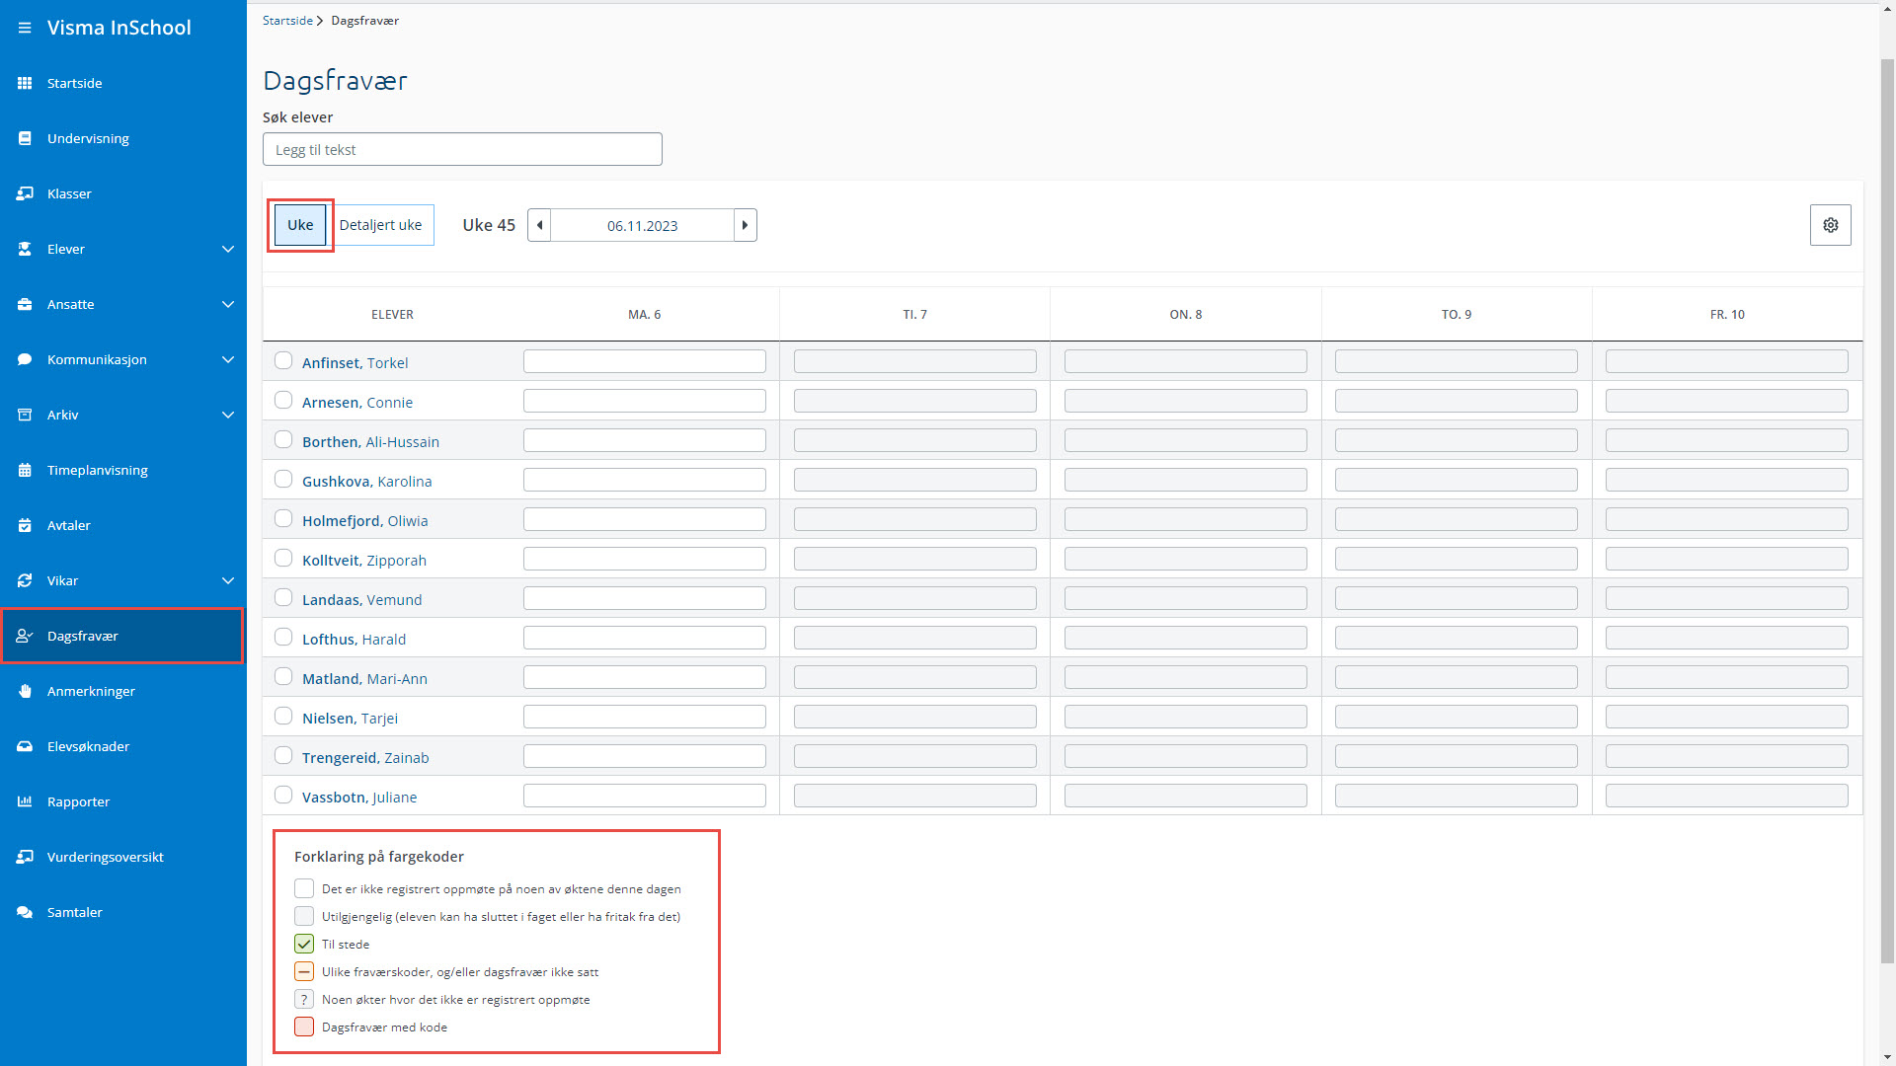The image size is (1896, 1066).
Task: Click the Undervisning sidebar icon
Action: [25, 138]
